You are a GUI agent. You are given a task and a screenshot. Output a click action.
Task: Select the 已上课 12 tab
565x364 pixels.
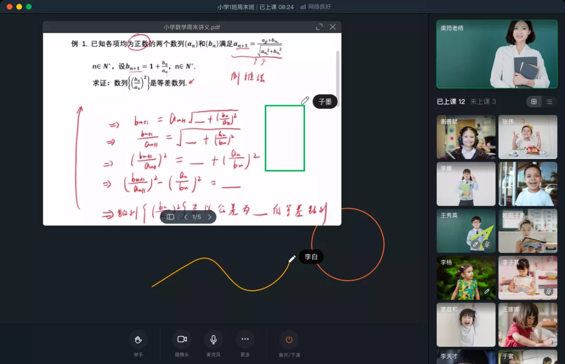pyautogui.click(x=451, y=101)
